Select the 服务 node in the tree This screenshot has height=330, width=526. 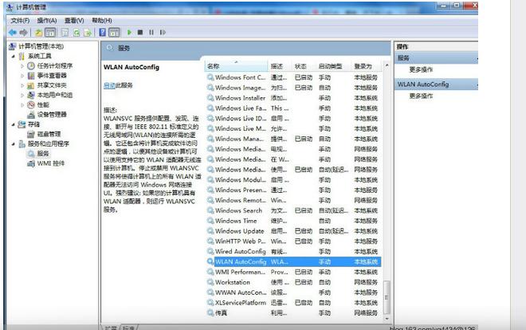(x=43, y=154)
